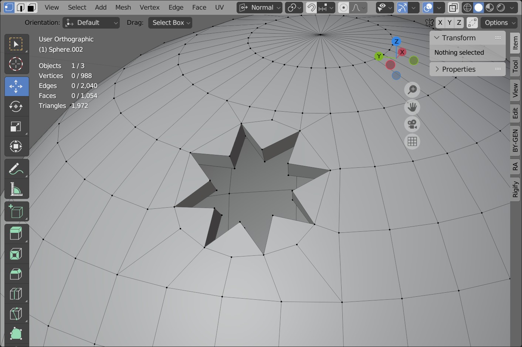The height and width of the screenshot is (347, 522).
Task: Pick the Measure tool
Action: (16, 189)
